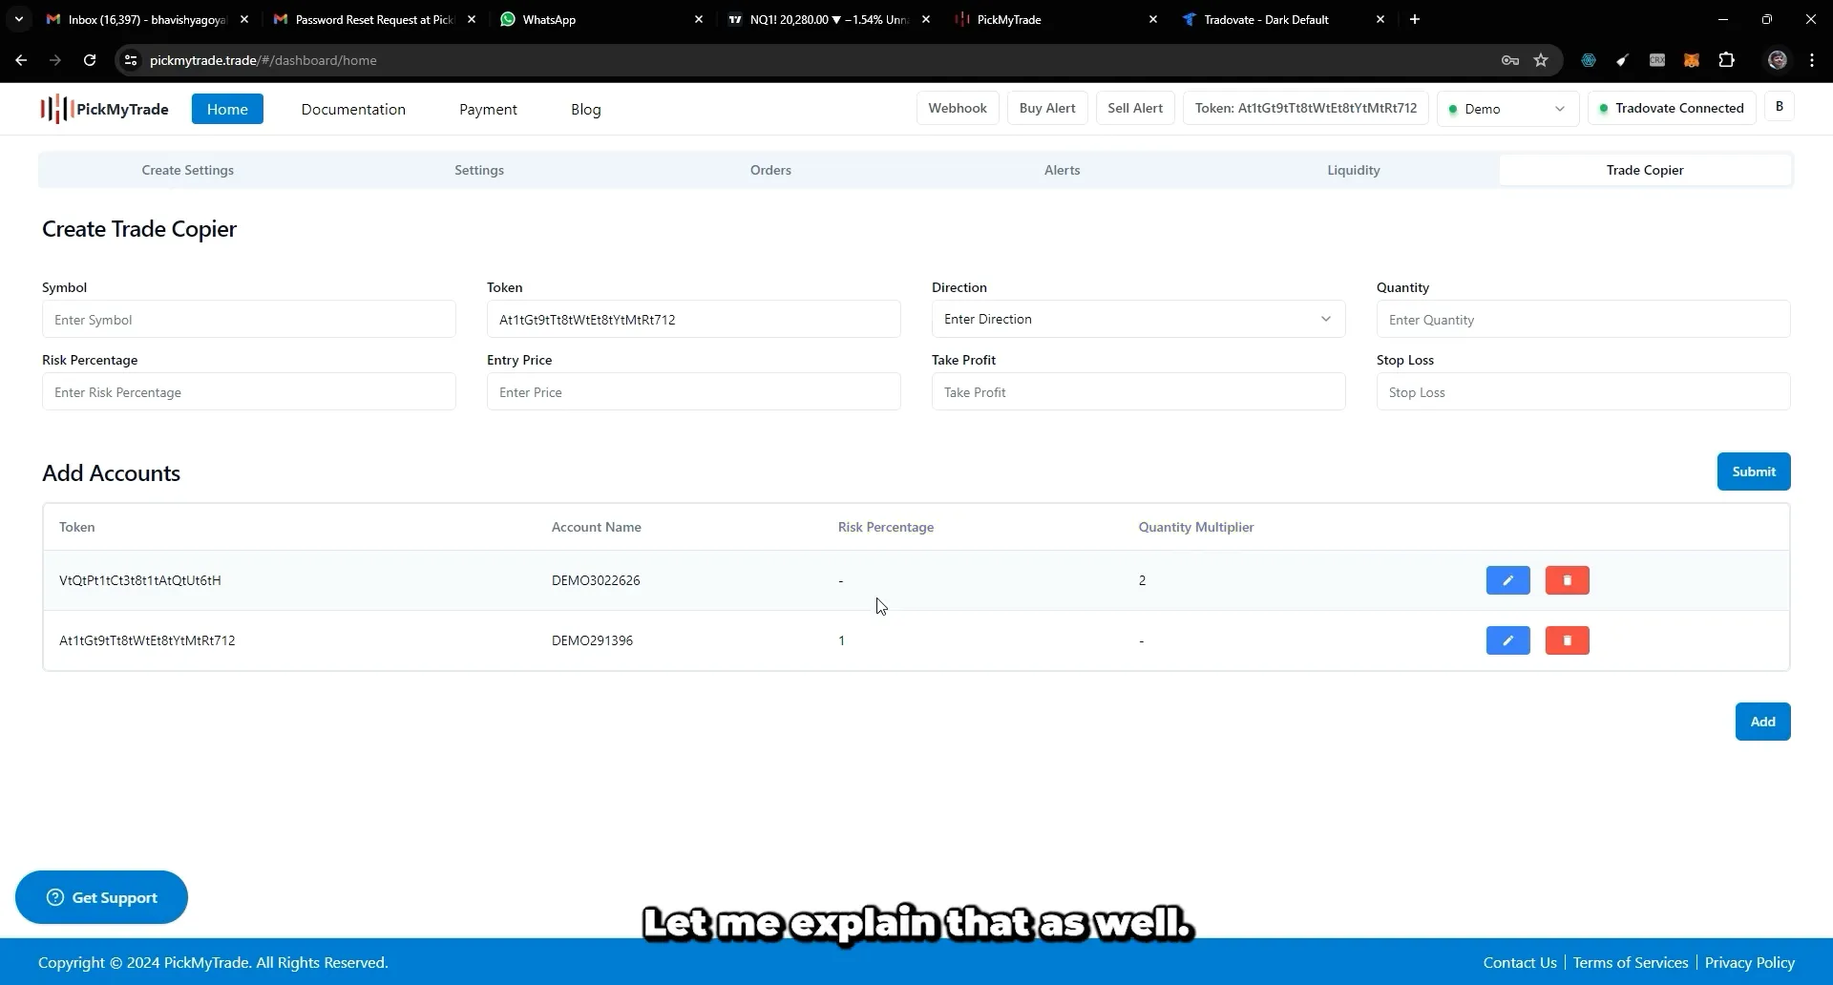Image resolution: width=1833 pixels, height=985 pixels.
Task: Open the saved passwords key icon
Action: 1510,60
